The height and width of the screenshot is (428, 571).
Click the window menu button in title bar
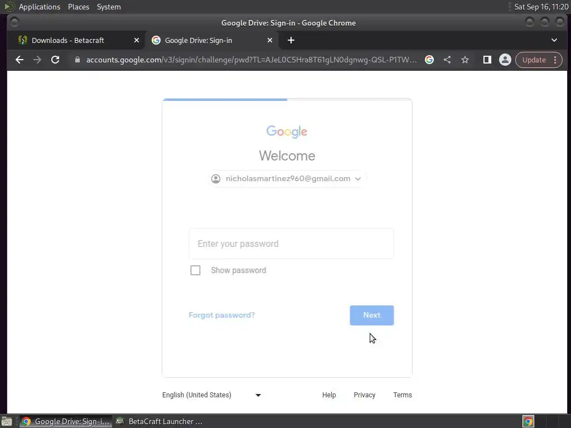pyautogui.click(x=14, y=22)
